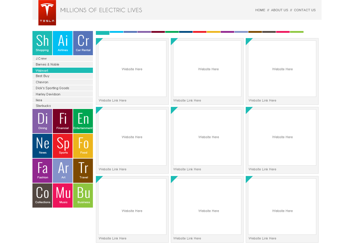This screenshot has width=354, height=251.
Task: Open the Financial (Fi) category tile
Action: (x=63, y=121)
